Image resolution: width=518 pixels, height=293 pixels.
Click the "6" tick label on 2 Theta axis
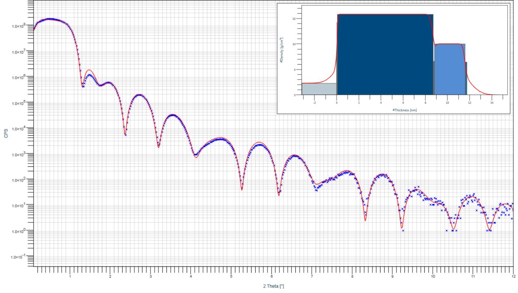[x=272, y=277]
